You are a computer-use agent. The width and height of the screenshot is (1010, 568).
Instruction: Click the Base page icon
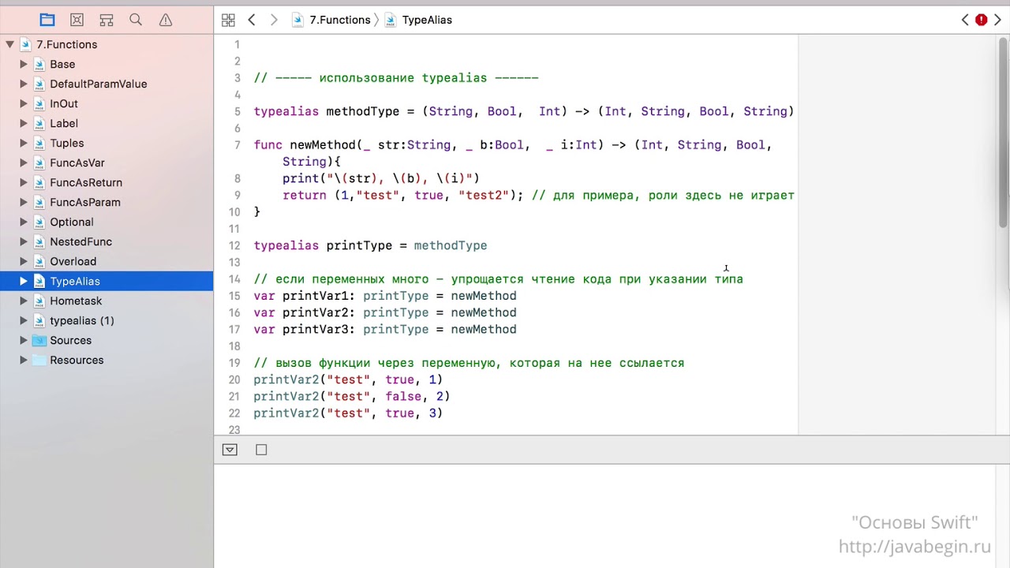[x=39, y=64]
